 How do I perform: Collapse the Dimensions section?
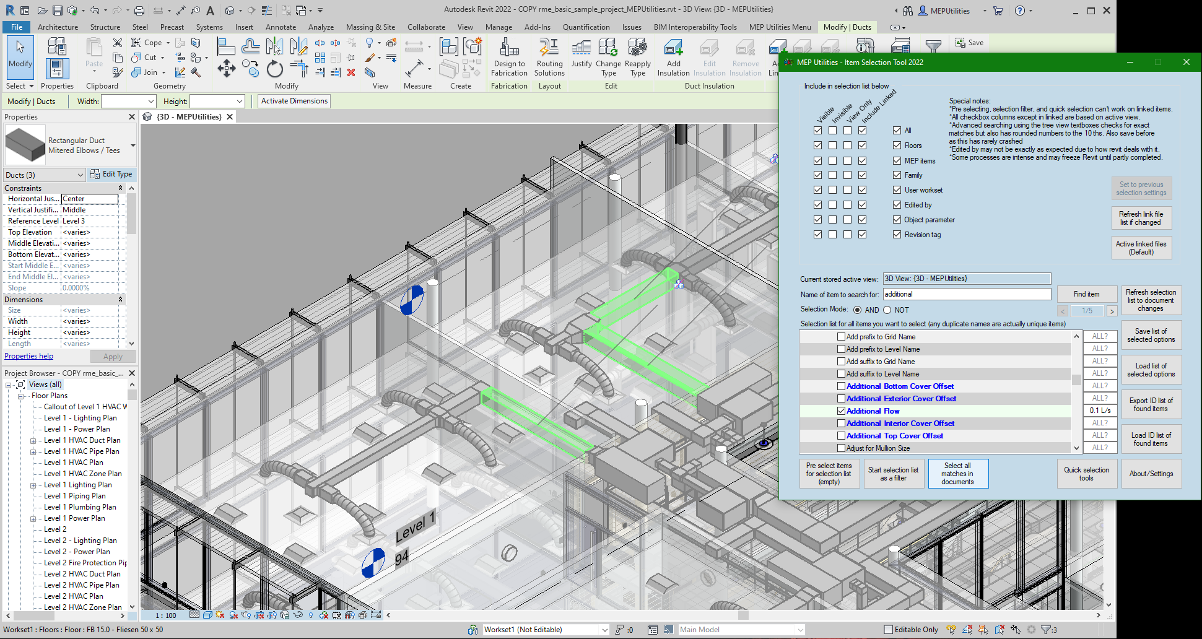click(120, 300)
